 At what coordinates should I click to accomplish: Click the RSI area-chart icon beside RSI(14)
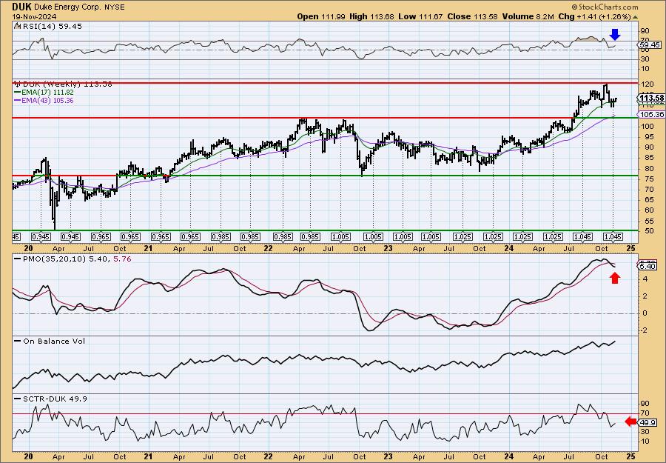pos(17,26)
